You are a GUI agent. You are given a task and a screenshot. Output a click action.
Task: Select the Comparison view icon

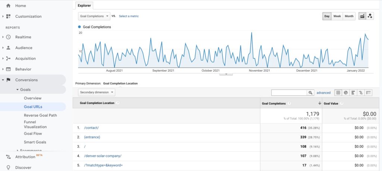[x=361, y=93]
